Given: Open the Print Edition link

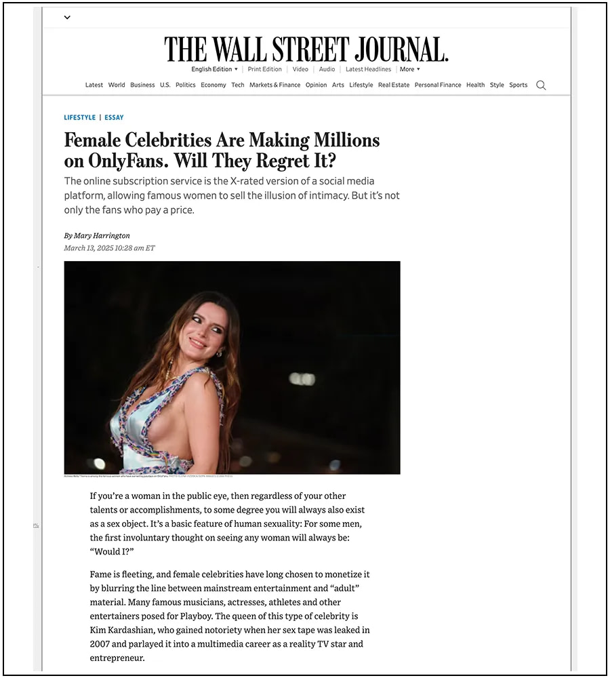Looking at the screenshot, I should point(264,69).
